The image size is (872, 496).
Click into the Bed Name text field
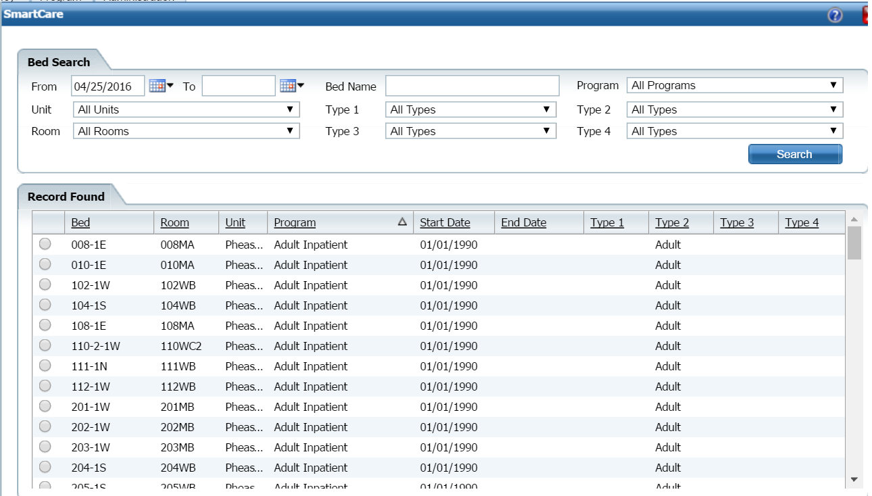coord(473,86)
